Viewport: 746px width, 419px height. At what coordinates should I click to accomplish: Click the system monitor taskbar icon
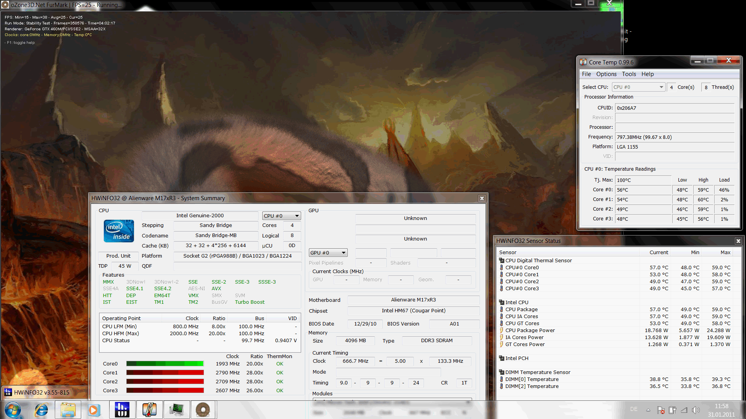[176, 410]
